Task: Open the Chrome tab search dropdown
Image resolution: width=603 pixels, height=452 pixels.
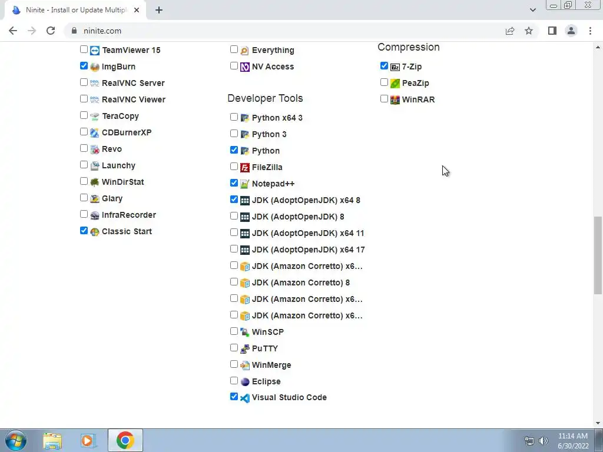Action: point(532,10)
